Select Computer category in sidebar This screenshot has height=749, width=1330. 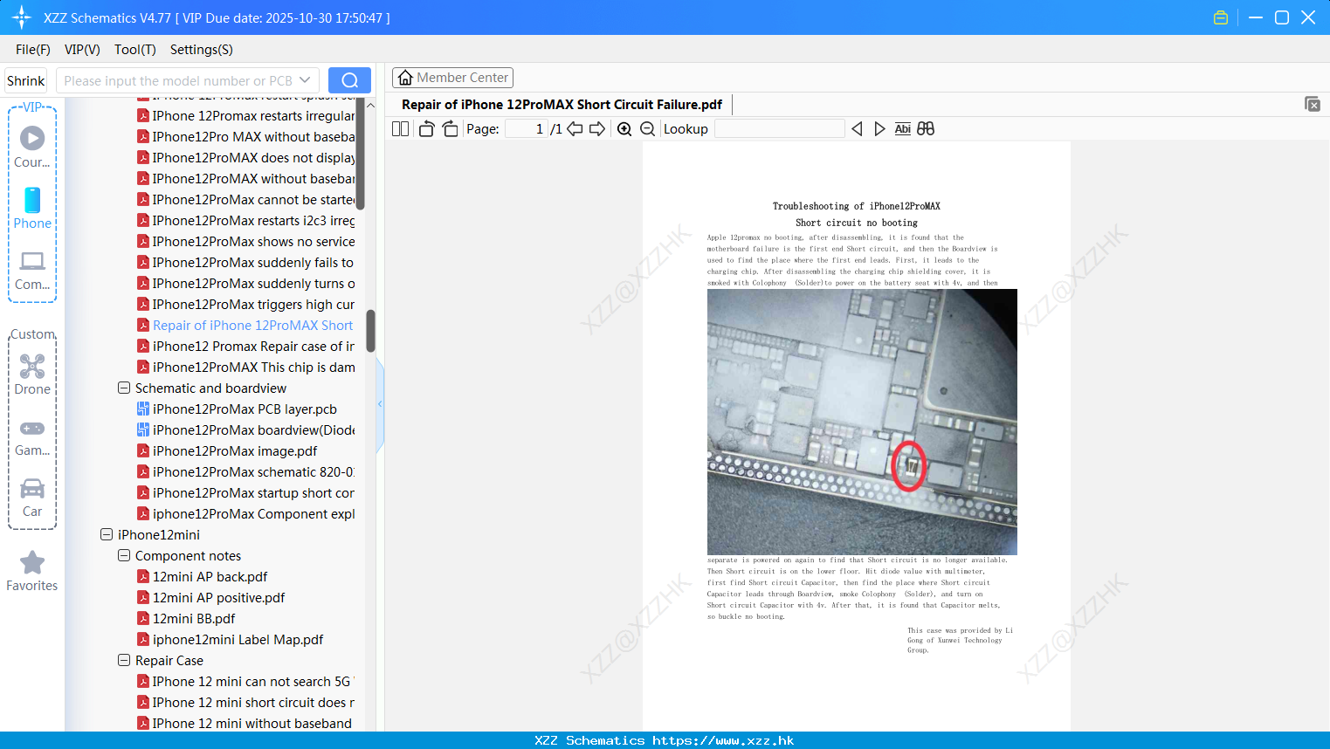pyautogui.click(x=32, y=271)
